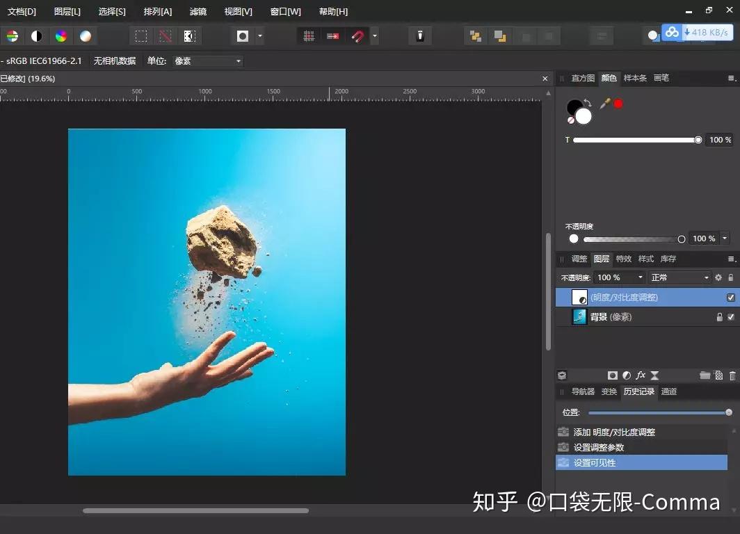Click the 背景 layer thumbnail

click(579, 316)
